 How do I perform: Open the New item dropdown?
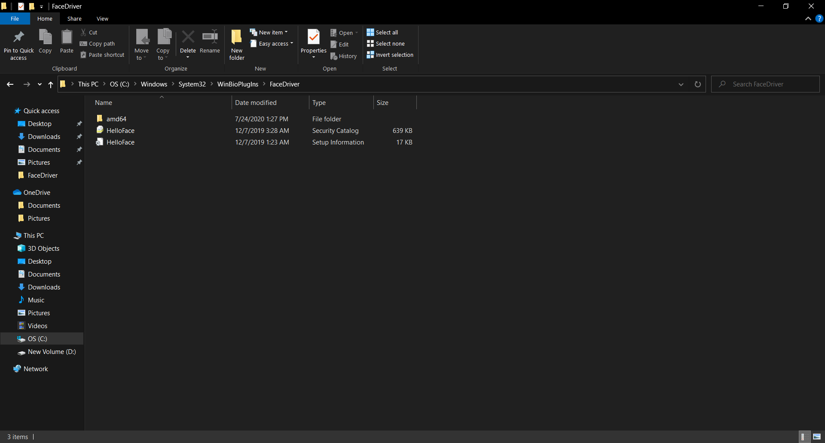click(x=269, y=32)
